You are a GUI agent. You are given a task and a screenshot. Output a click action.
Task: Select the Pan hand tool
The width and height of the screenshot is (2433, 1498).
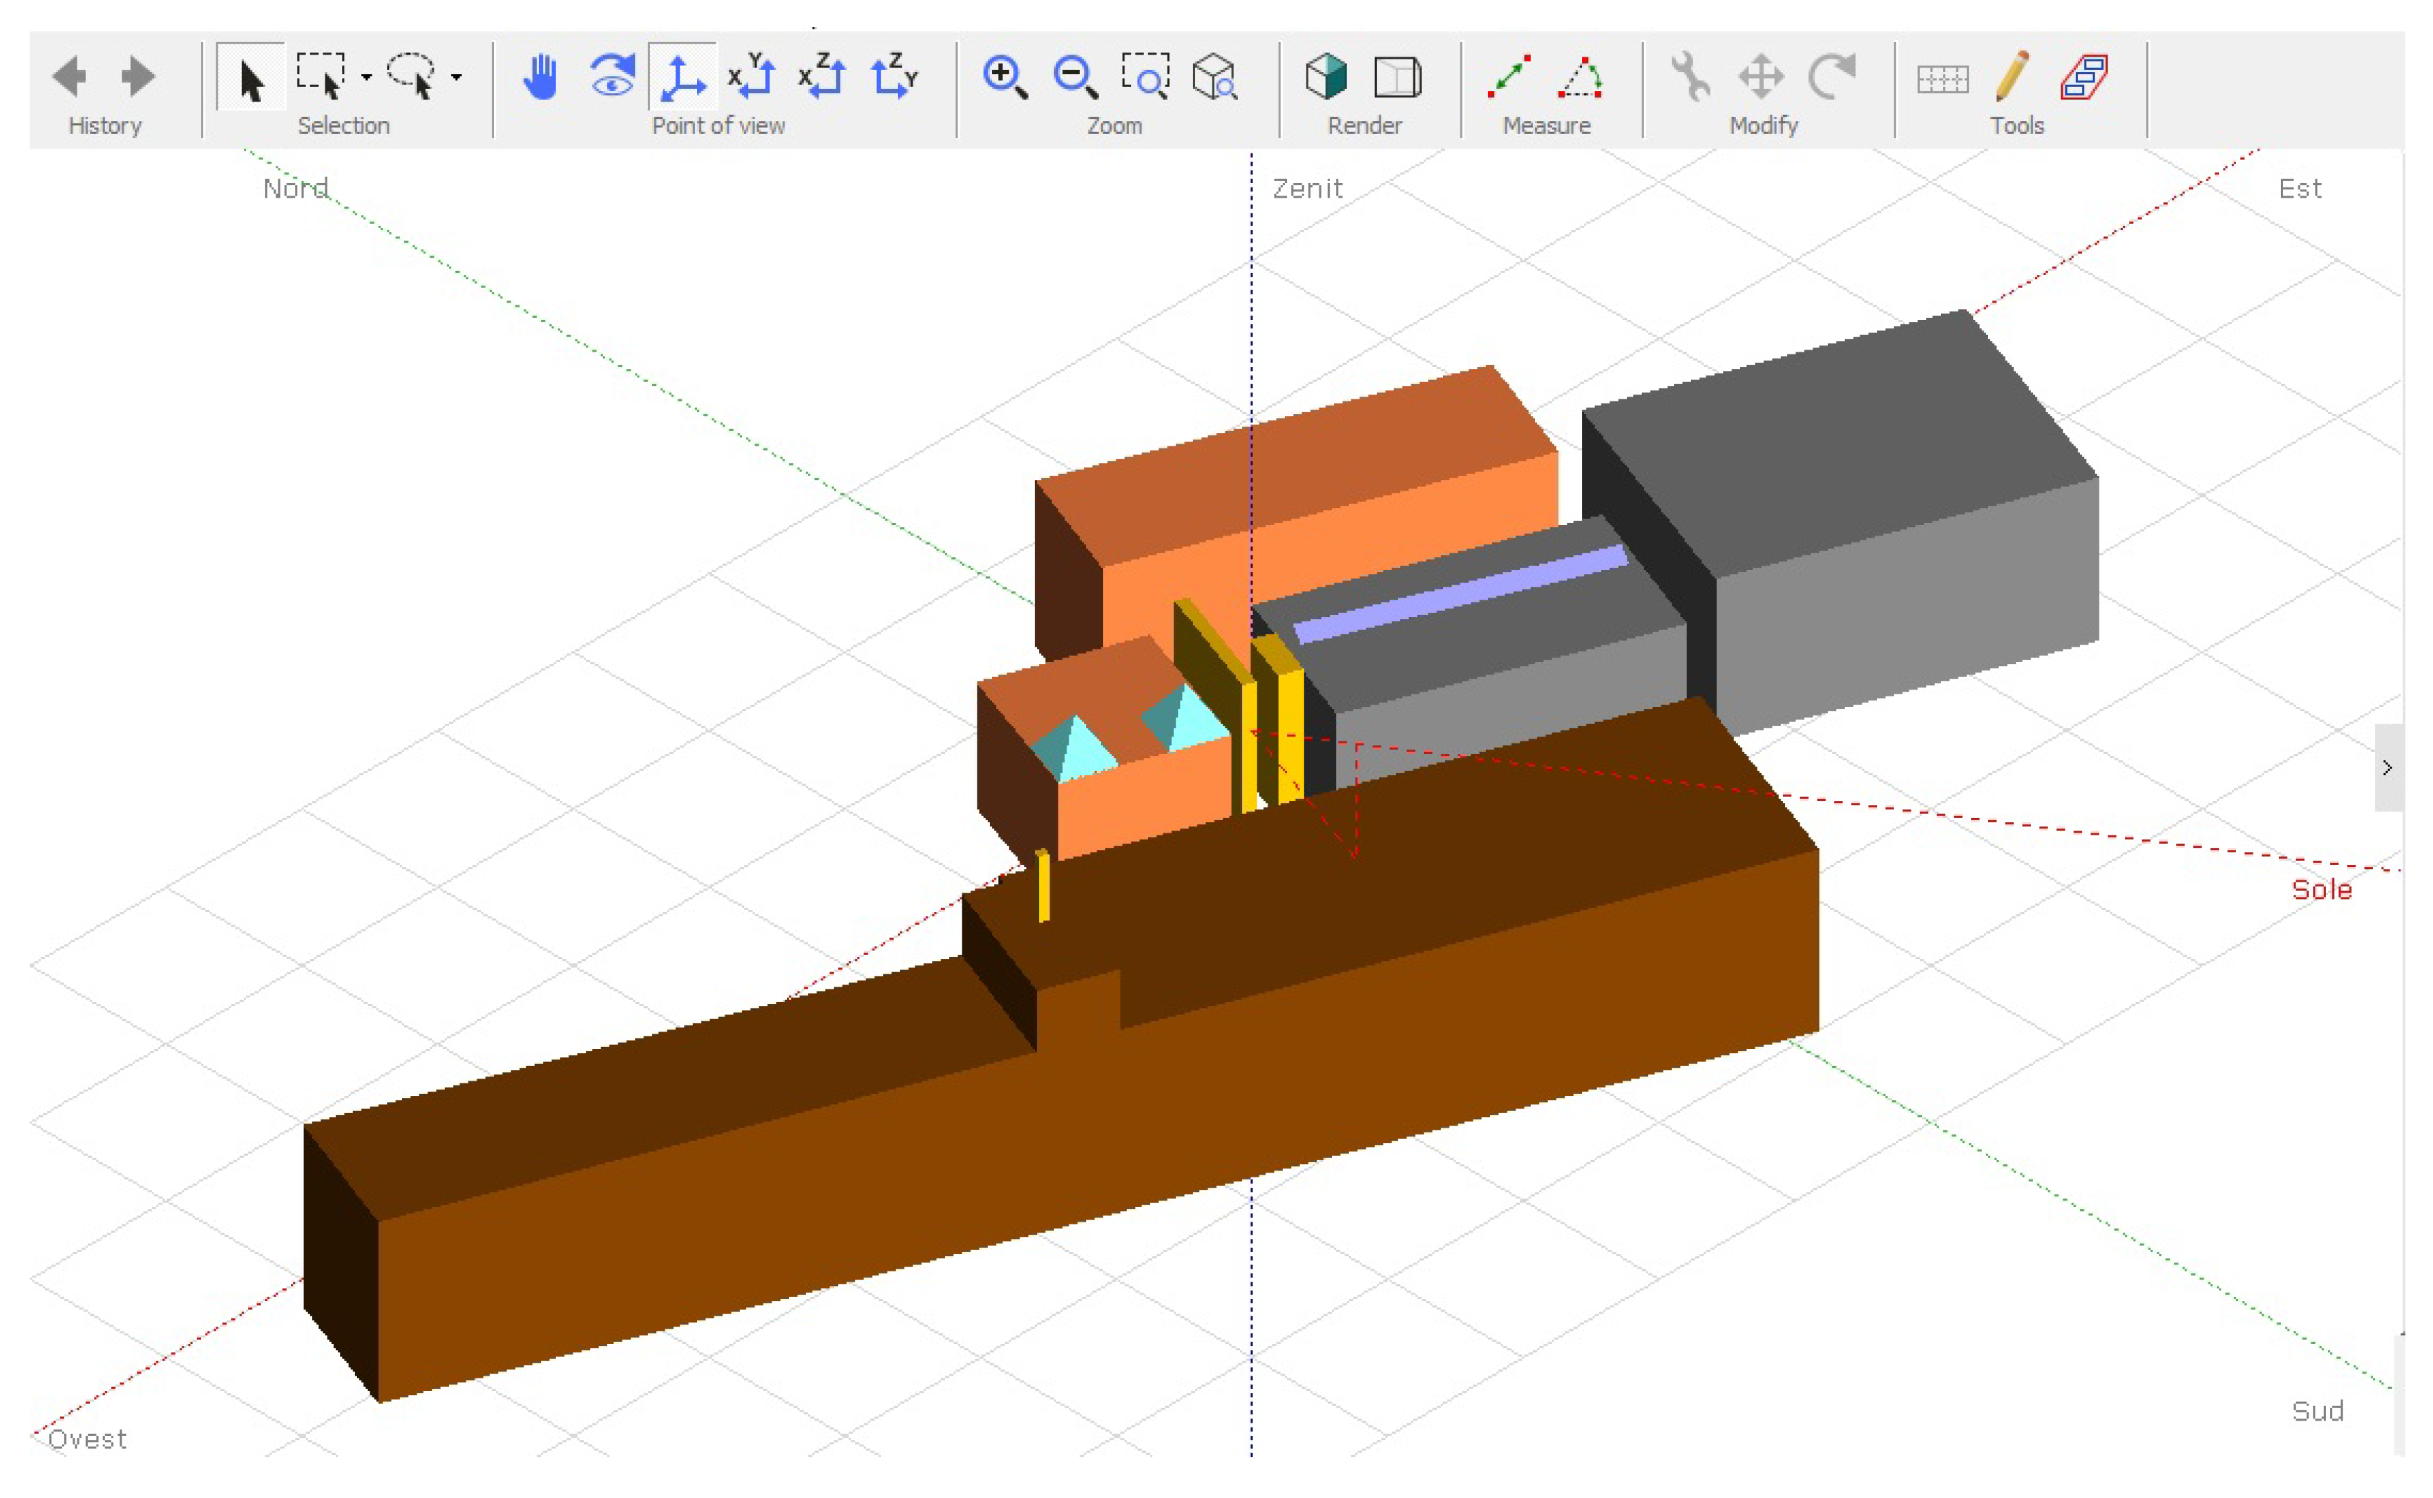pos(541,76)
